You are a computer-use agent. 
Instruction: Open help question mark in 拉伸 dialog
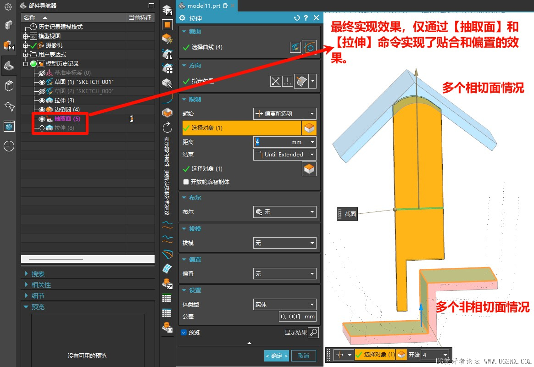(306, 18)
